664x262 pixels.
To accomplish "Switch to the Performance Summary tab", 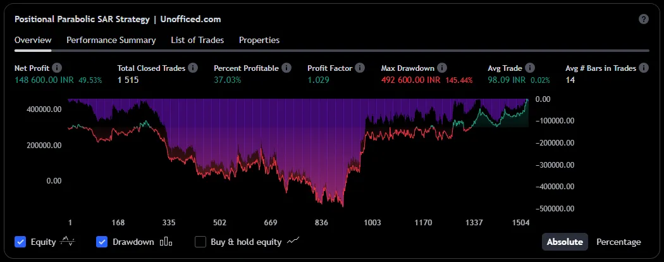I will 111,40.
